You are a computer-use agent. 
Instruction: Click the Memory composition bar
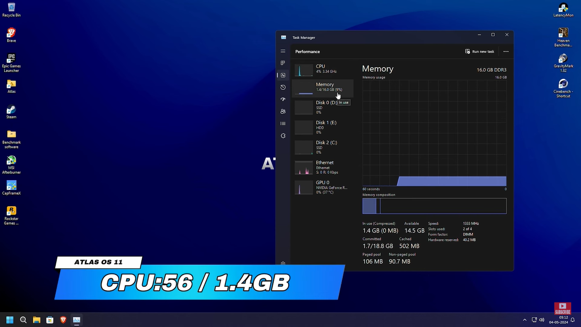(434, 206)
